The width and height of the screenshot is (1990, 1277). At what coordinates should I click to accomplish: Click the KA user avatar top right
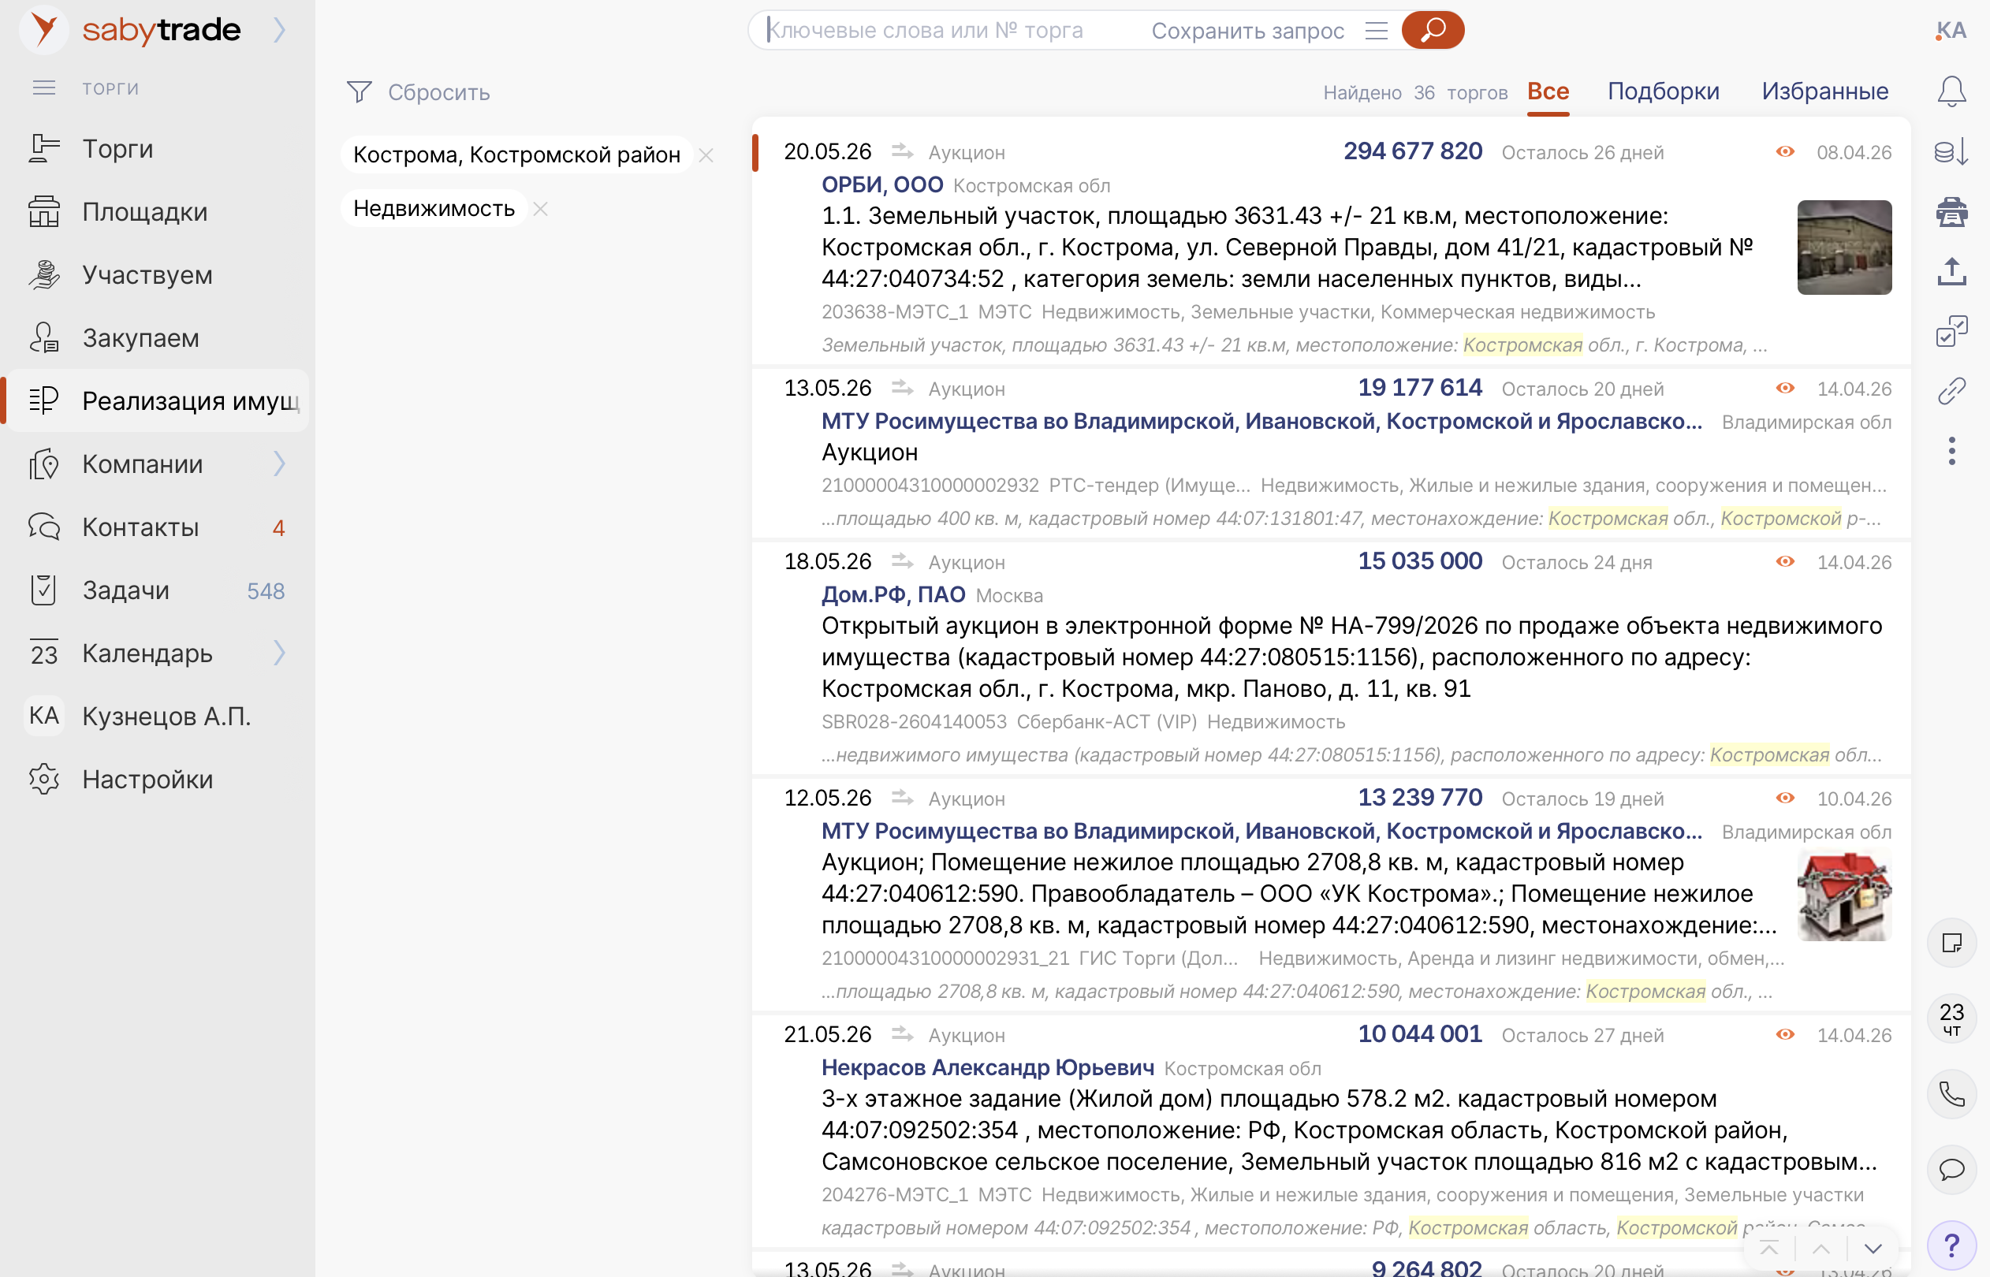(x=1952, y=31)
